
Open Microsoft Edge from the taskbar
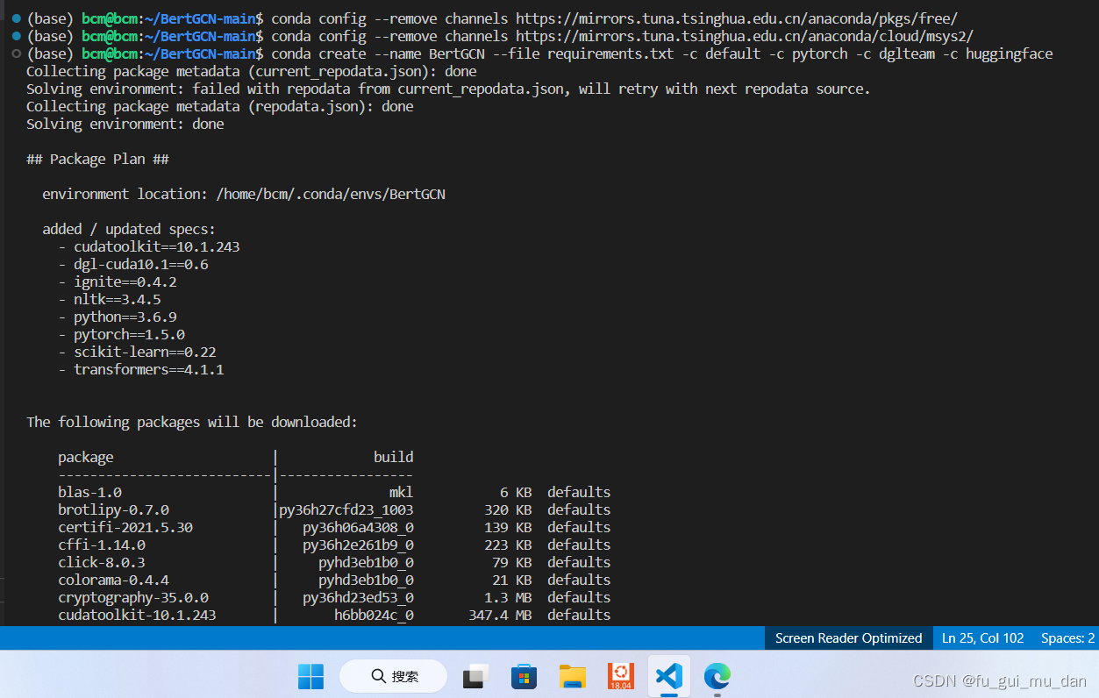coord(717,676)
